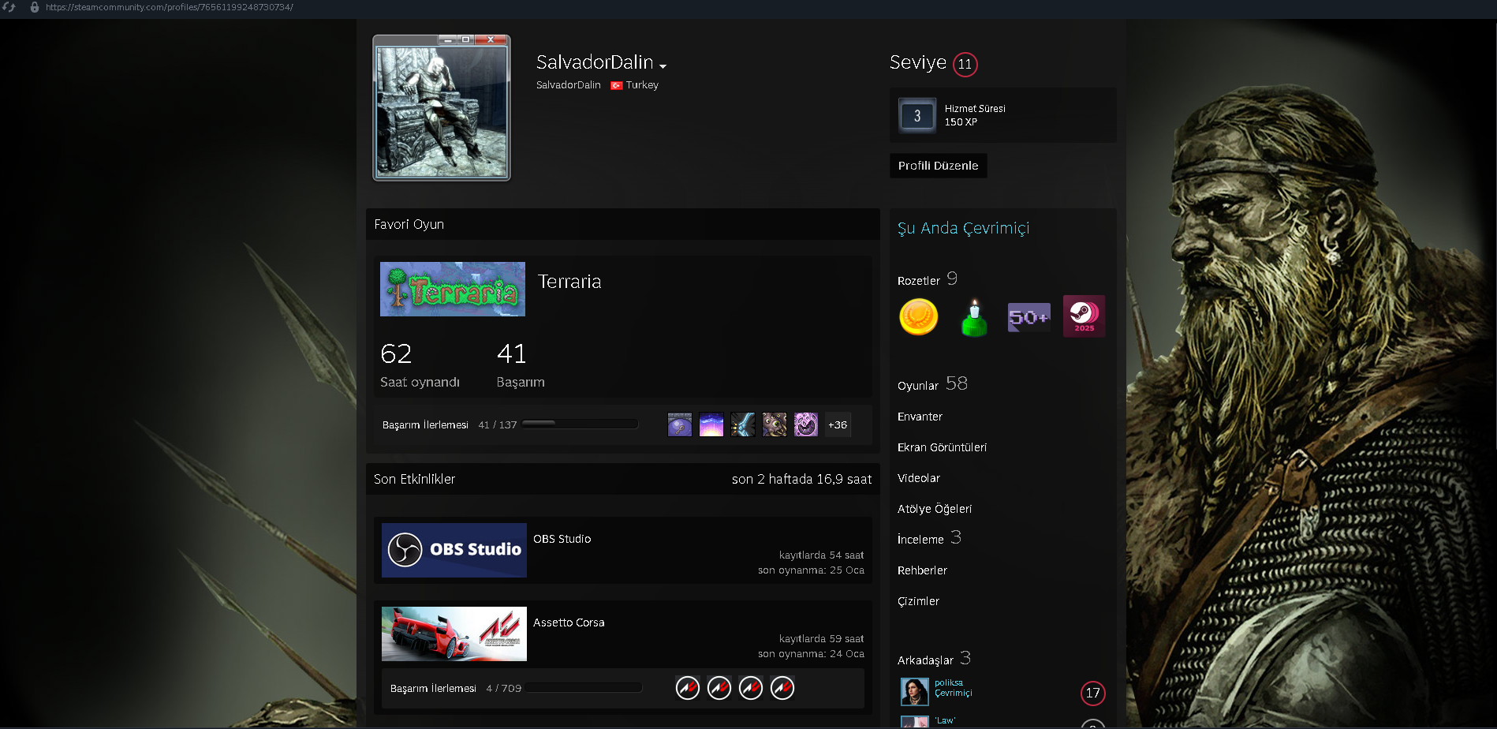
Task: Click 'son 2 haftada 16,9 saat' text
Action: 802,479
